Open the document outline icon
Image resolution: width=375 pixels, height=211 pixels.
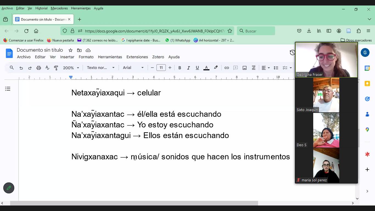(x=8, y=89)
